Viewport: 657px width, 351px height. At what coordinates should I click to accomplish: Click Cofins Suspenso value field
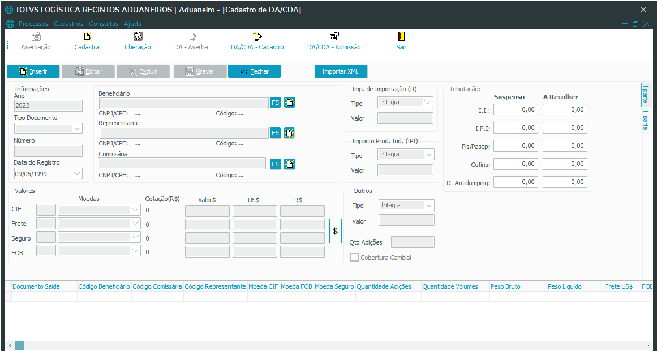(516, 164)
